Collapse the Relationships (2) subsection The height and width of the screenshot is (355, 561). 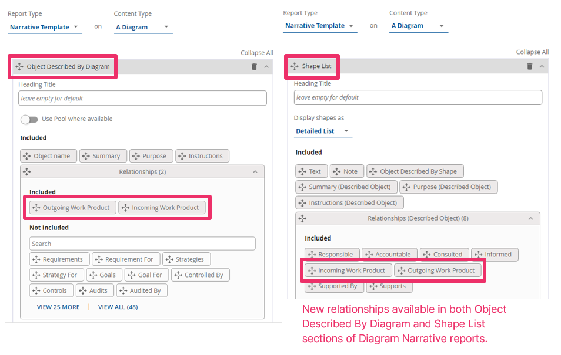(255, 172)
